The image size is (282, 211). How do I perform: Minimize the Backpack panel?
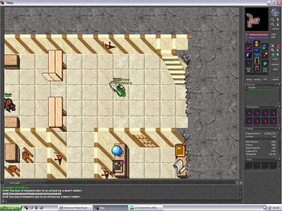(x=276, y=107)
